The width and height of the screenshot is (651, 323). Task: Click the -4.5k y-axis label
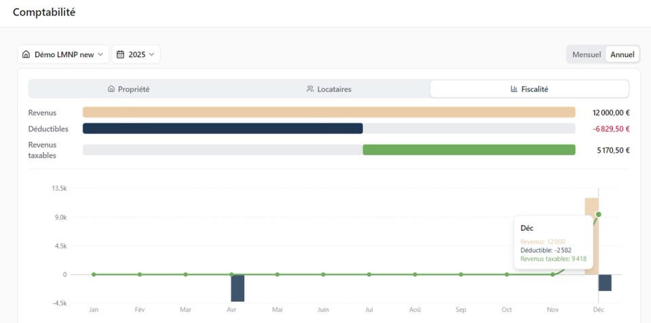click(60, 303)
